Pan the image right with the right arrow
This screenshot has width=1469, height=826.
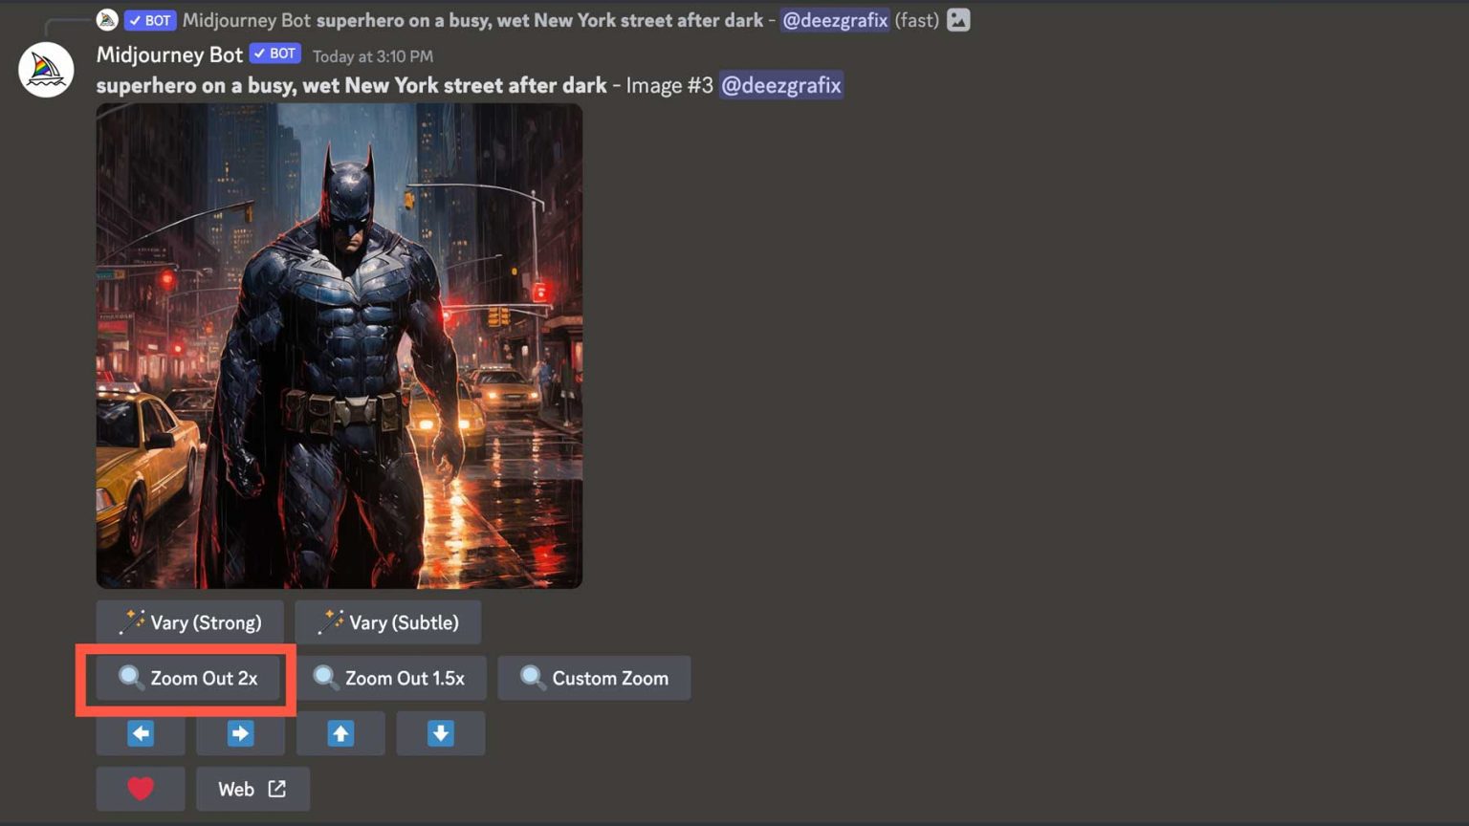click(240, 733)
